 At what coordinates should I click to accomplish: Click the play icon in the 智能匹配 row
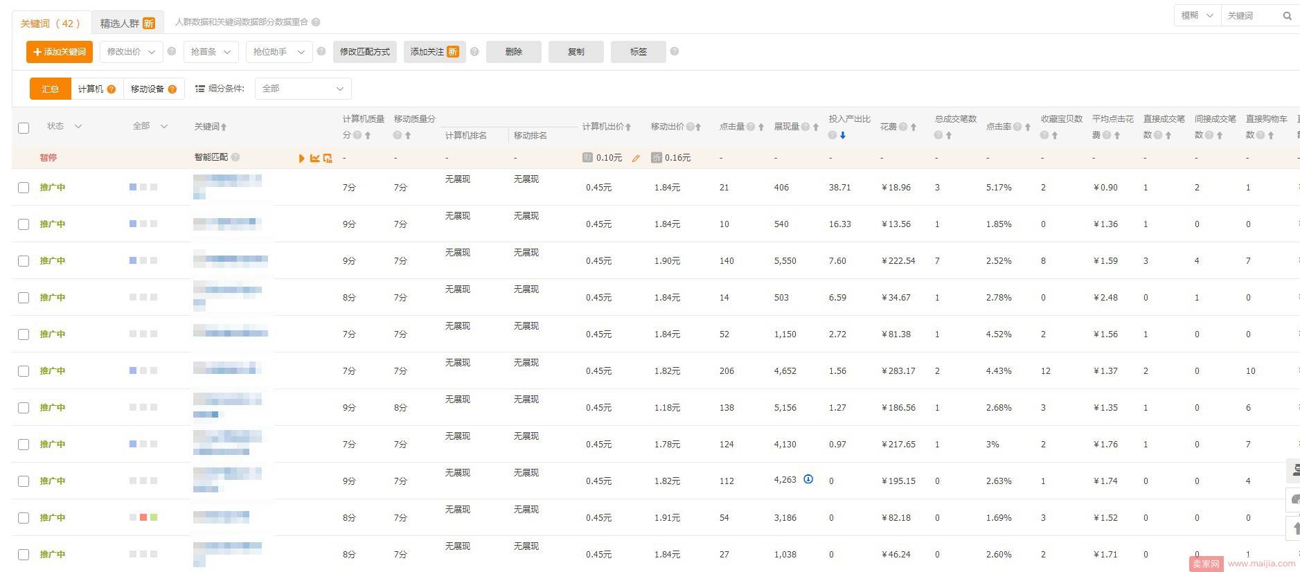[301, 158]
